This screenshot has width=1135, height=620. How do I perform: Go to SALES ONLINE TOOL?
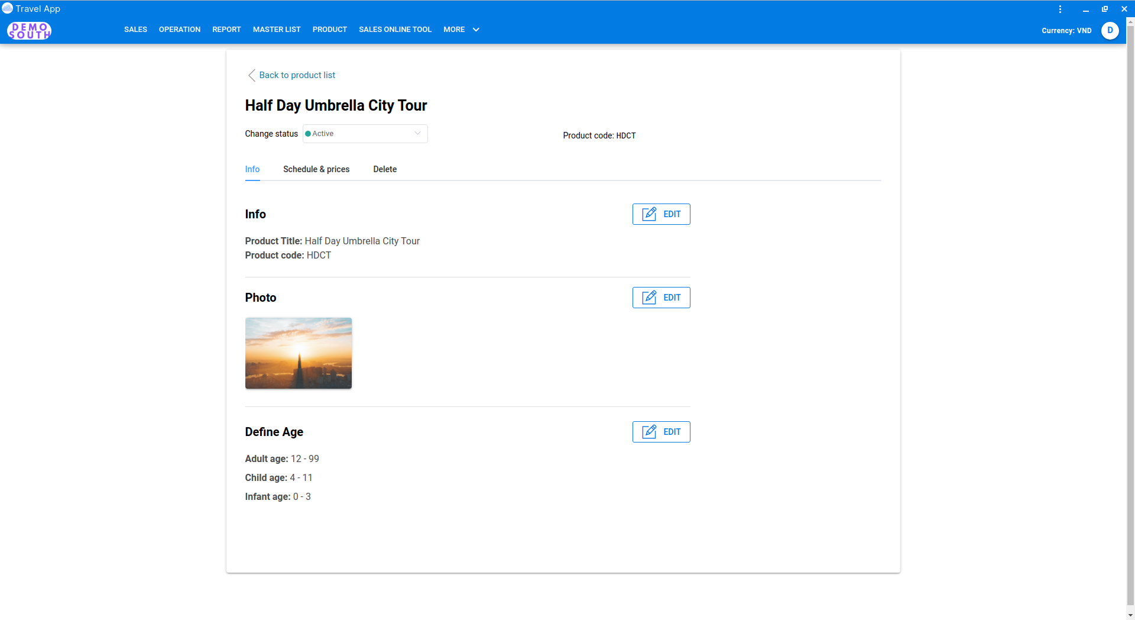pyautogui.click(x=395, y=30)
